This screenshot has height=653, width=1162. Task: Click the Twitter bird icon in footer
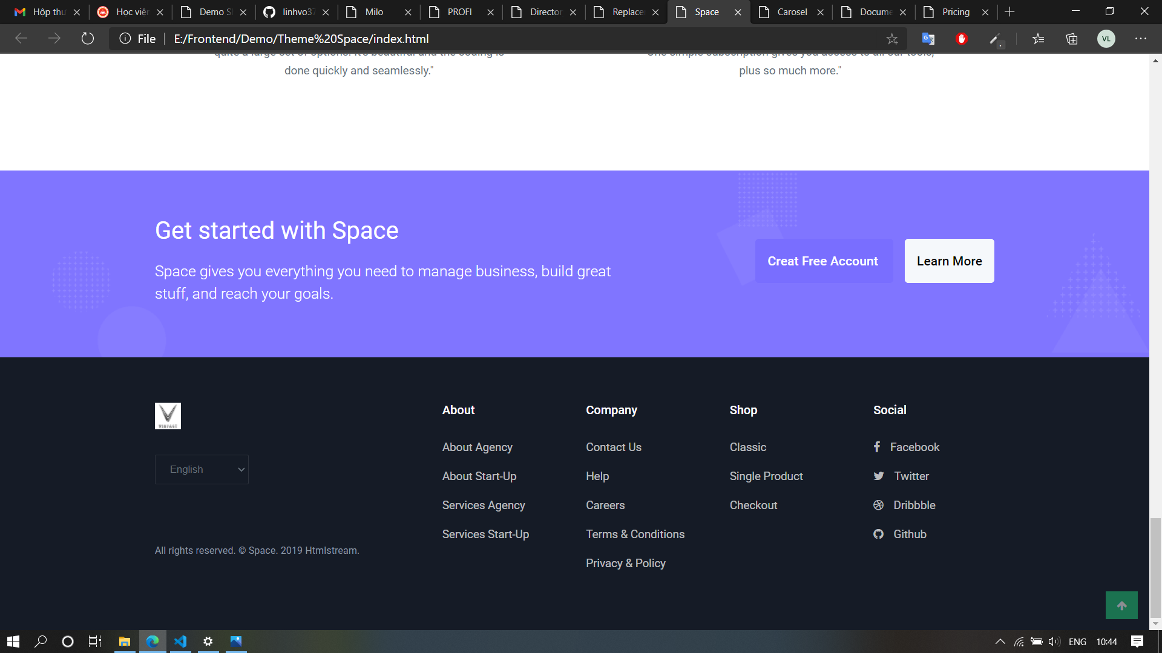(879, 476)
